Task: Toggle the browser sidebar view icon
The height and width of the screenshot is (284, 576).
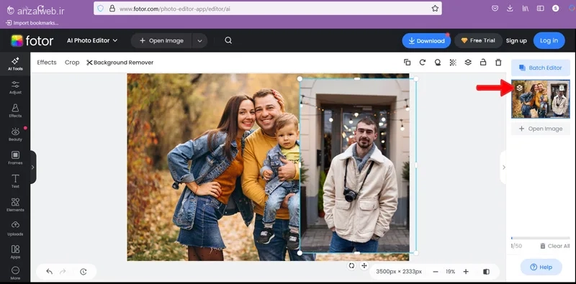Action: 541,9
